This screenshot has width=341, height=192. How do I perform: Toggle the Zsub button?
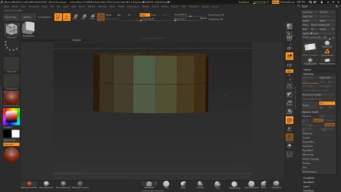coord(153,15)
